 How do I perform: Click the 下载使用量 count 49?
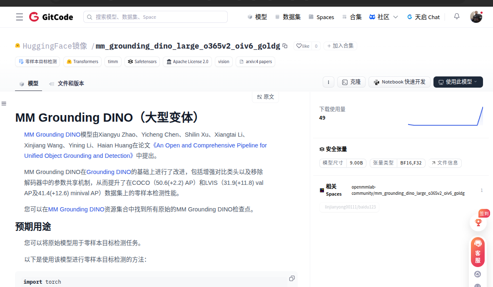pos(322,118)
